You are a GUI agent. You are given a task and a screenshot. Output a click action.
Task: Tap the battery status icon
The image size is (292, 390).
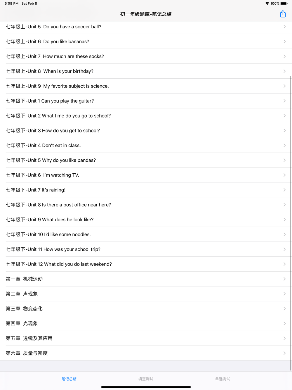pos(284,4)
